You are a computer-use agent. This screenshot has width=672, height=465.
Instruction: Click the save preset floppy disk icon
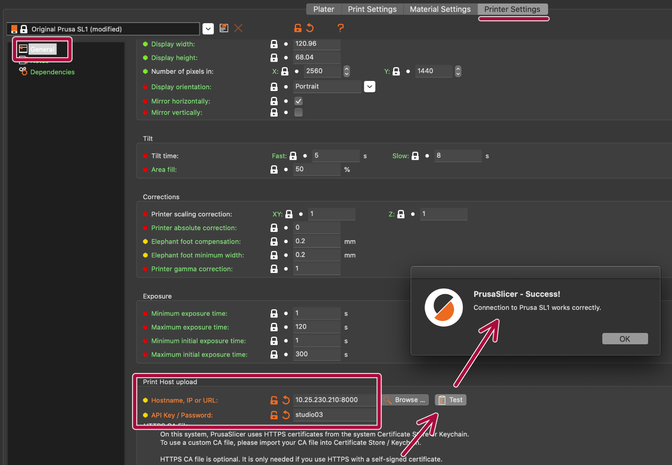(224, 28)
